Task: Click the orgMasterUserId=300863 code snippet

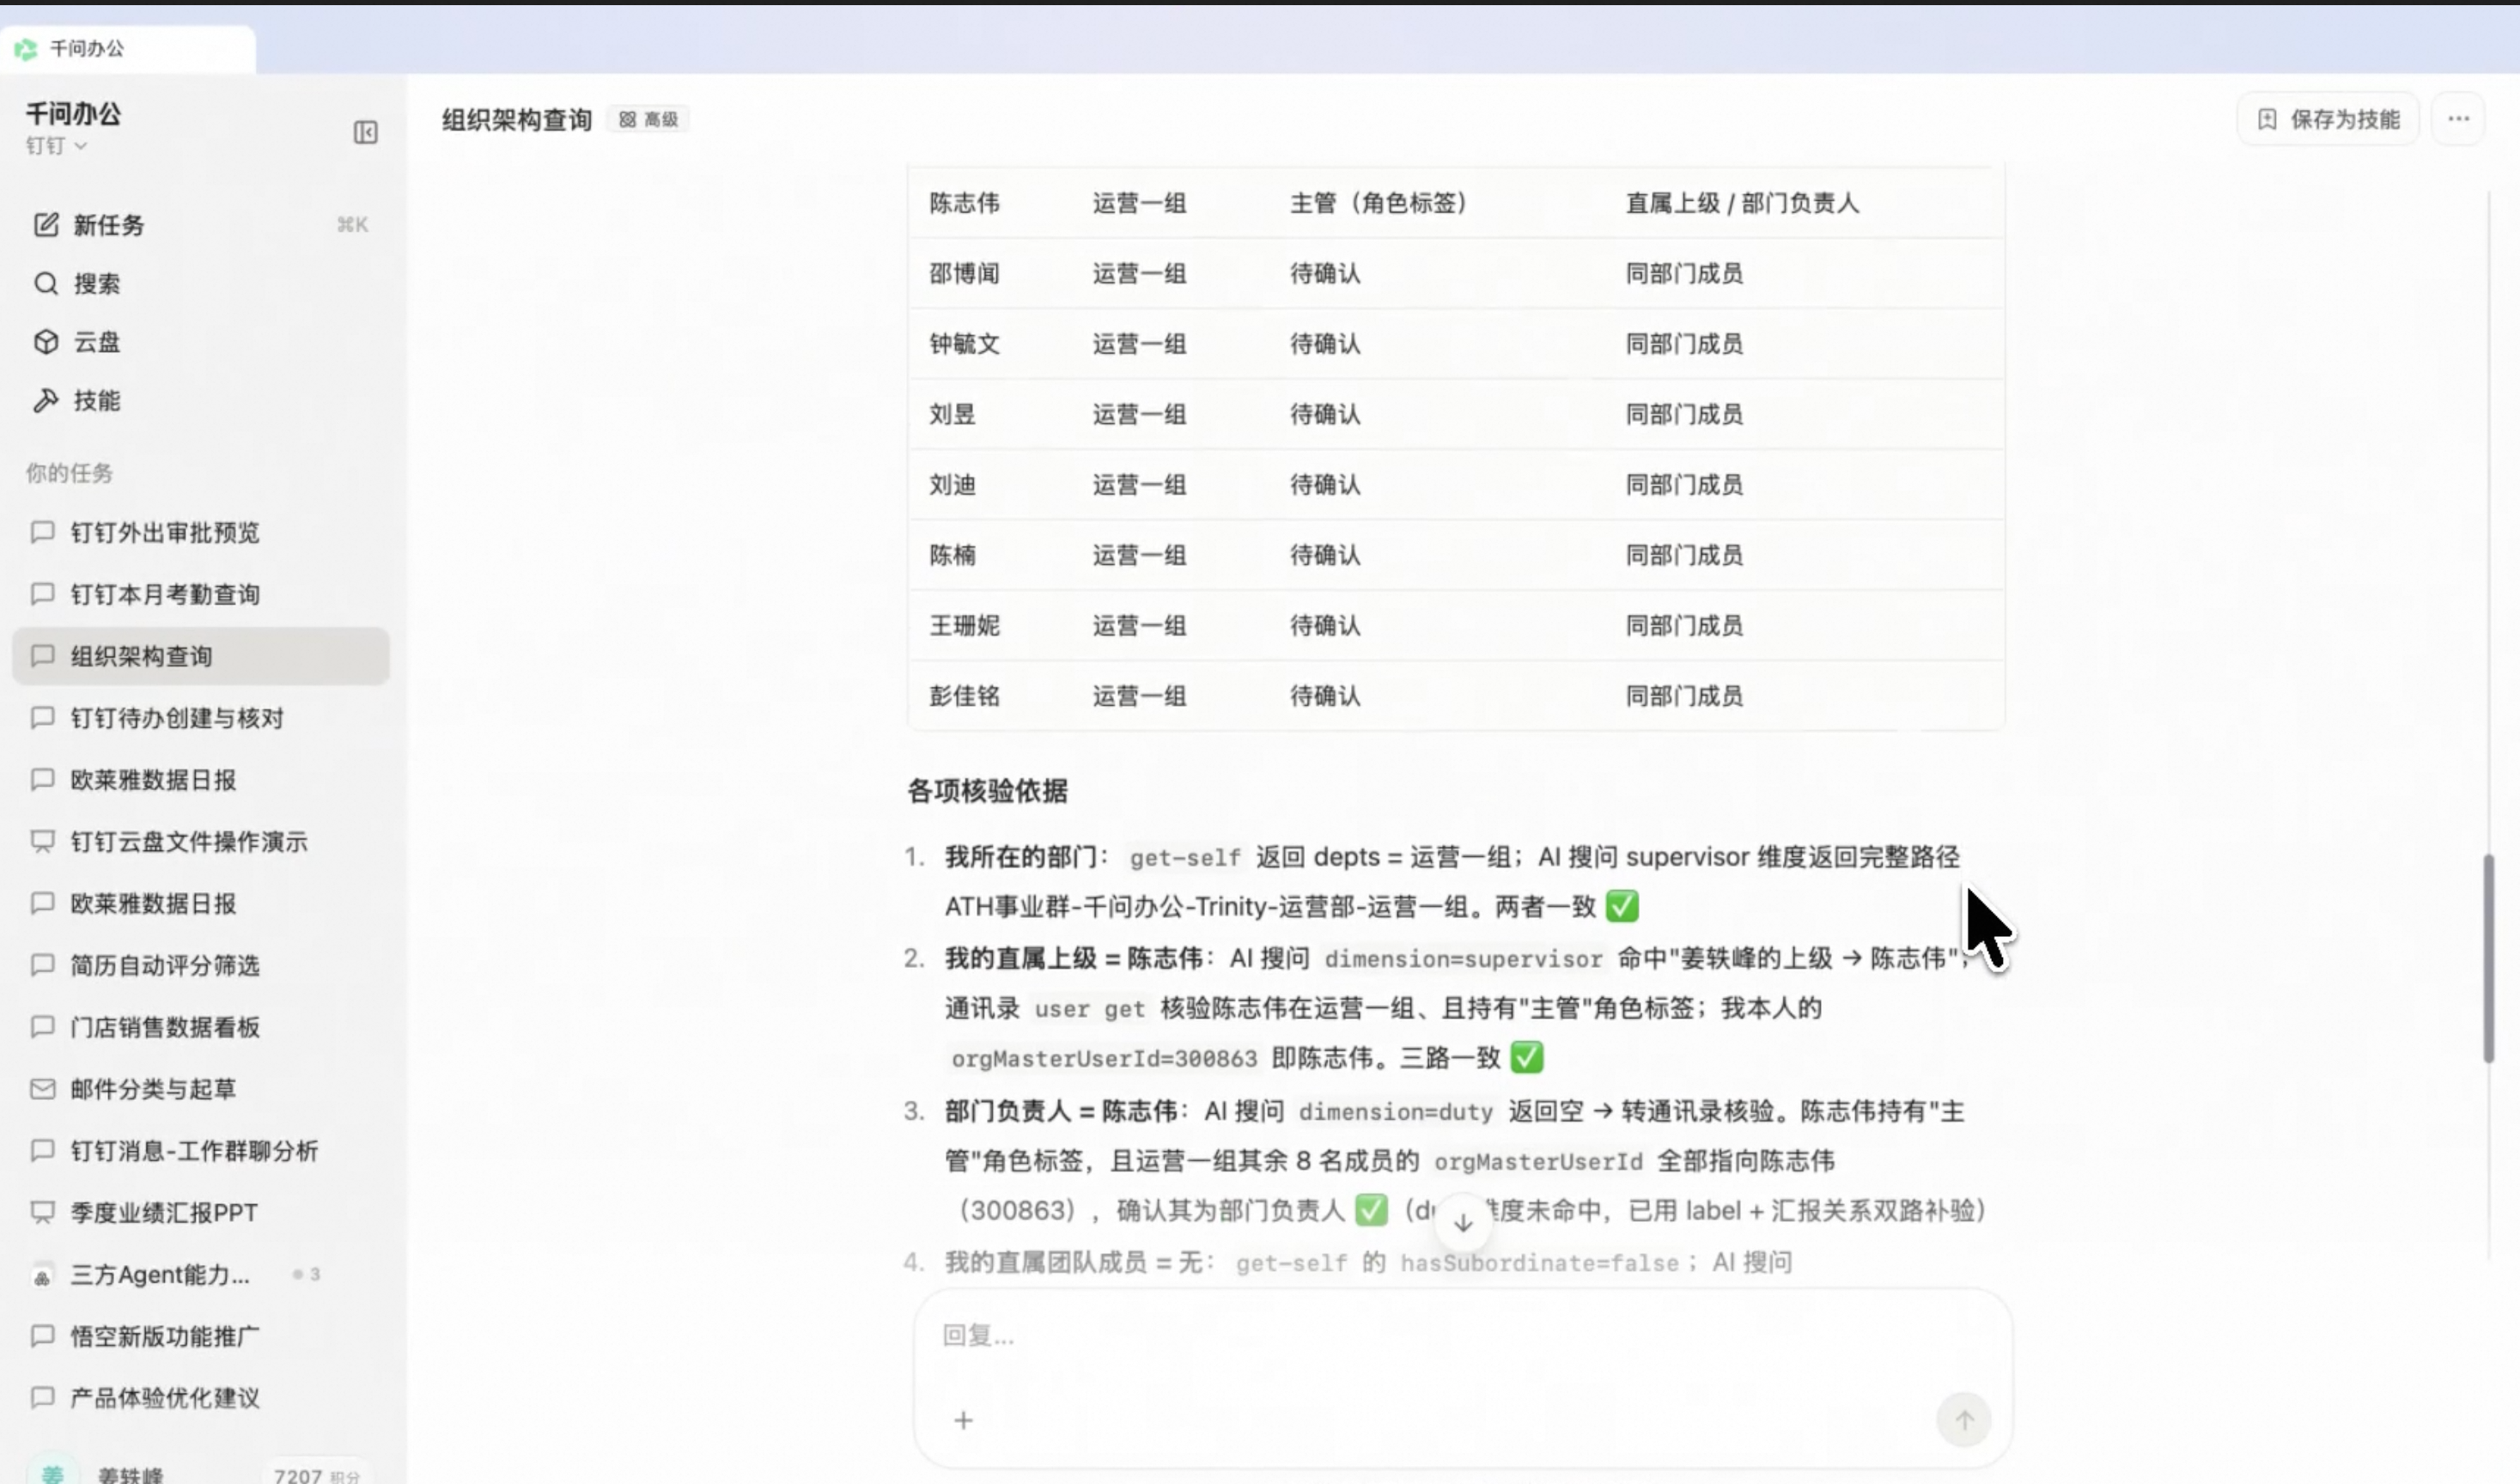Action: coord(1104,1058)
